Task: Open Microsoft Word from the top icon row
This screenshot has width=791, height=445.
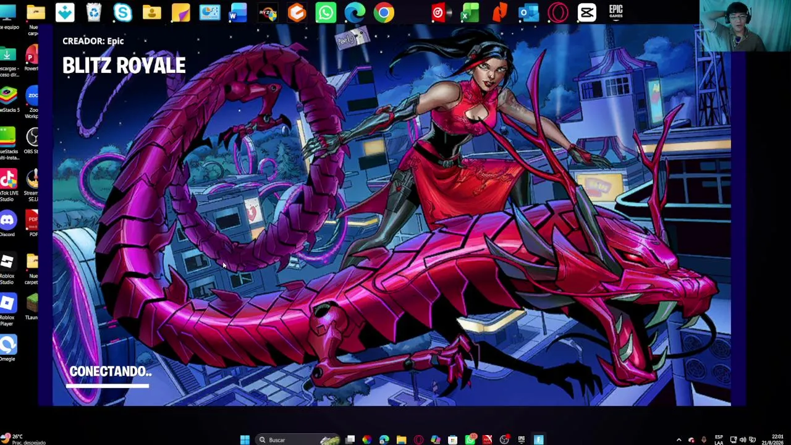Action: point(239,12)
